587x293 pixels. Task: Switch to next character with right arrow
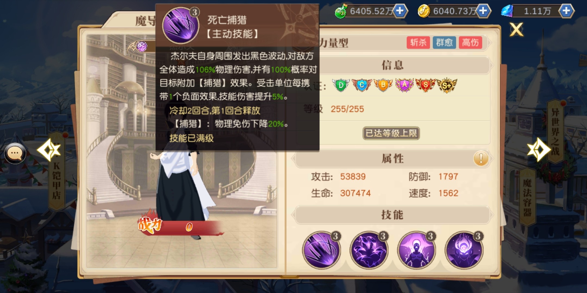pos(539,150)
